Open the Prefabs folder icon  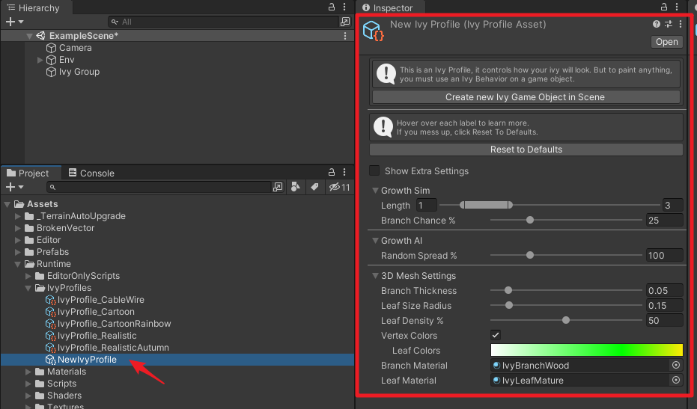tap(29, 252)
